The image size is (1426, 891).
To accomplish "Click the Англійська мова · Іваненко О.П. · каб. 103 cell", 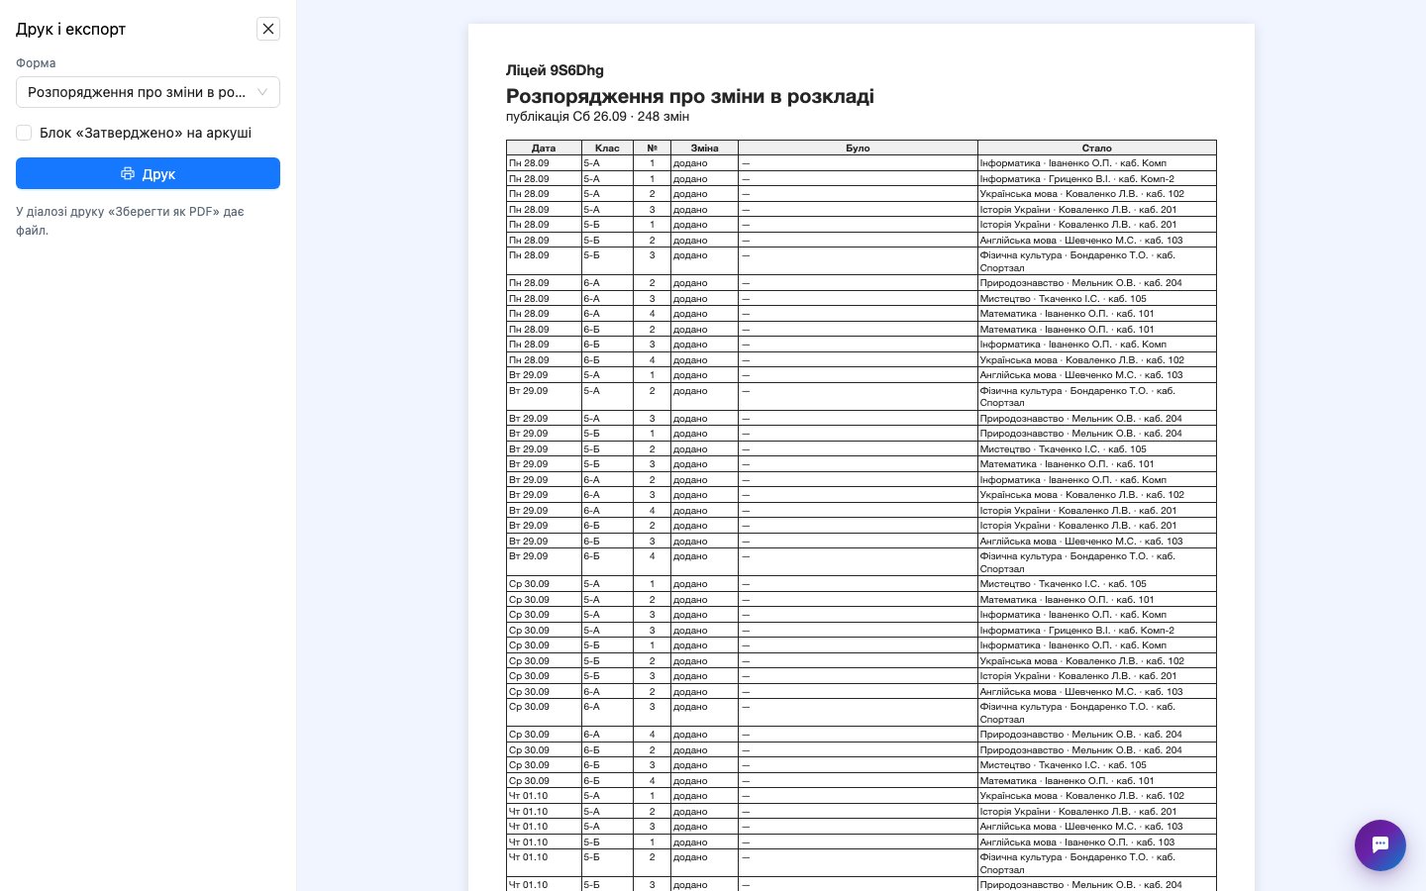I will (x=1096, y=842).
